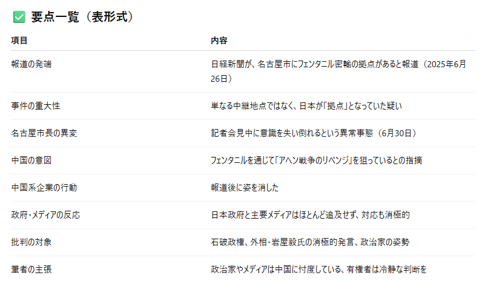Click the 事件の重大性 row label

(x=36, y=106)
